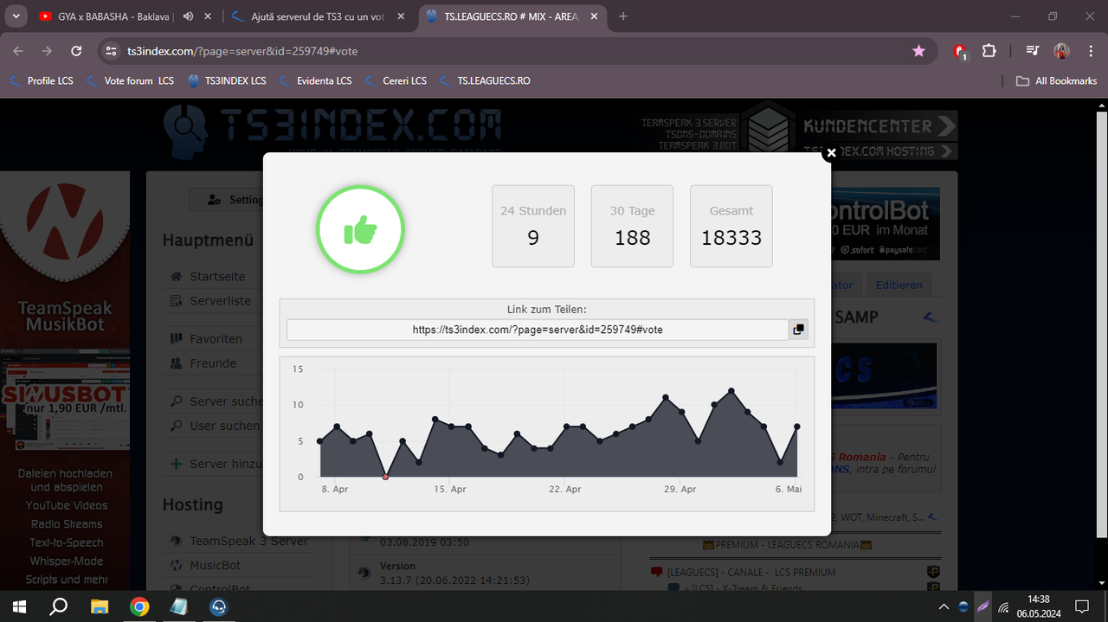Click the 30 Tage vote count box
The image size is (1108, 622).
632,226
